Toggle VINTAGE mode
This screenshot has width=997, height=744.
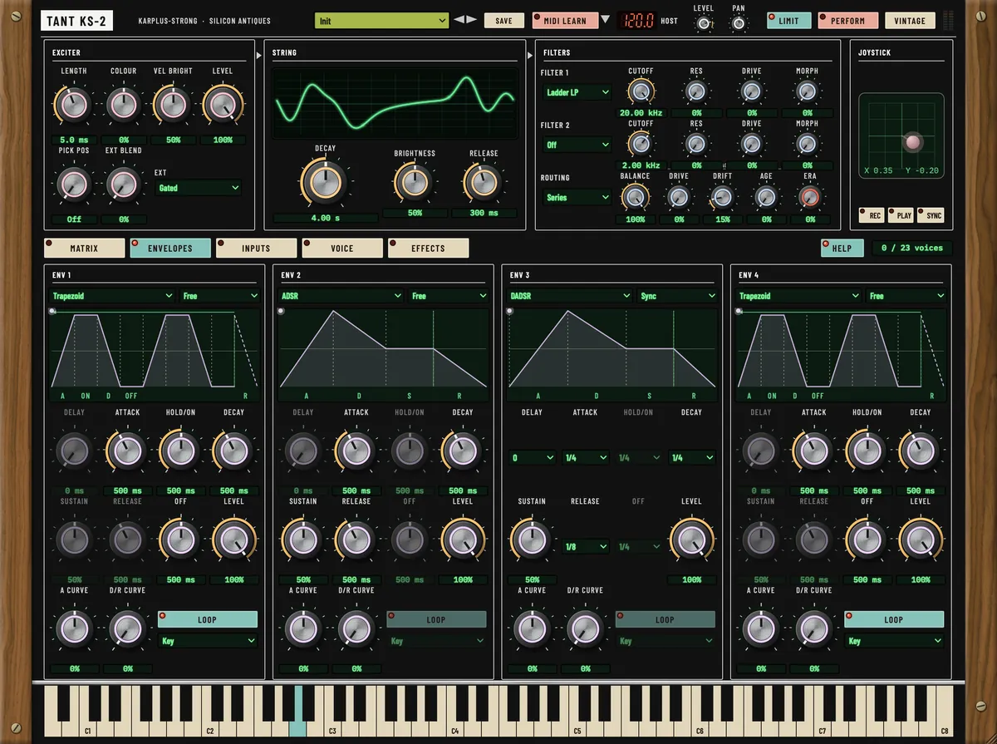910,21
